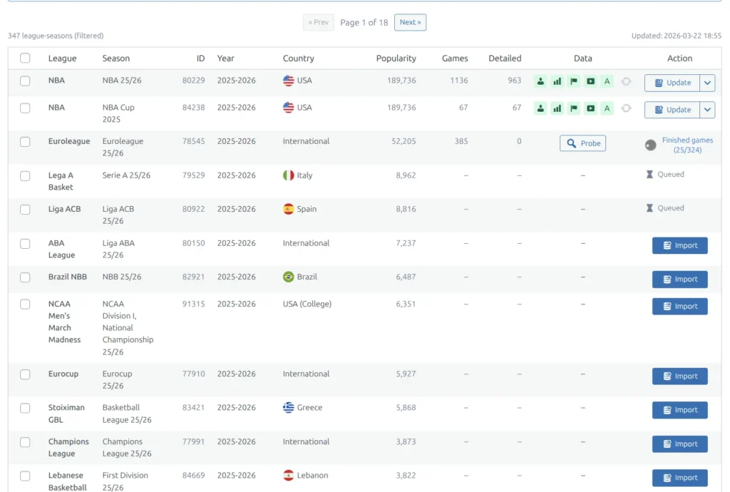Viewport: 730px width, 492px height.
Task: Click the Greece flag icon
Action: pos(288,408)
